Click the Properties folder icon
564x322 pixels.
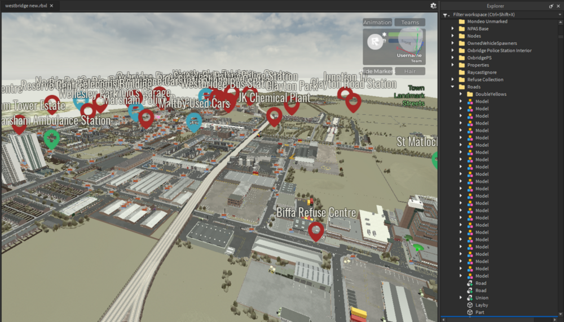pyautogui.click(x=462, y=65)
